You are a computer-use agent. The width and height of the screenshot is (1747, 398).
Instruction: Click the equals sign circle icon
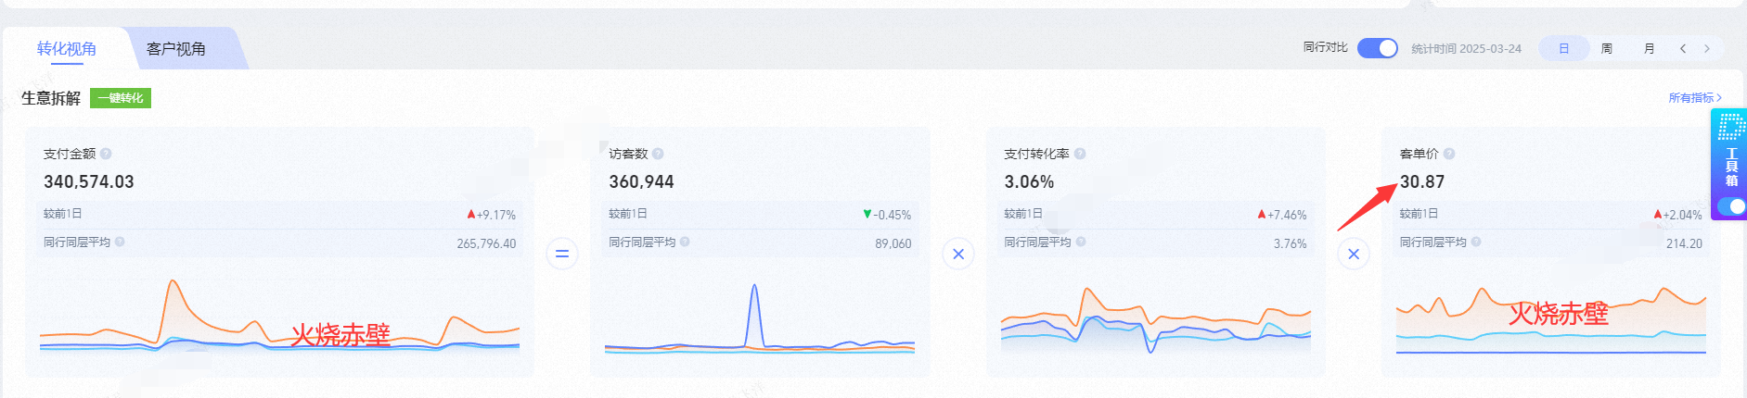click(x=562, y=253)
